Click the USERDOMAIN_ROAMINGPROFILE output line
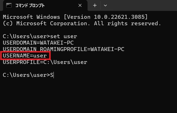Screen dimensions: 177x113 click(64, 49)
